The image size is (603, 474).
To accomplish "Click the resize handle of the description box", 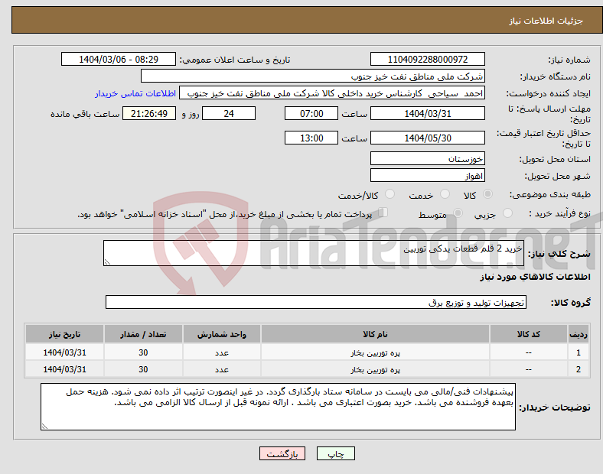I will coord(107,262).
